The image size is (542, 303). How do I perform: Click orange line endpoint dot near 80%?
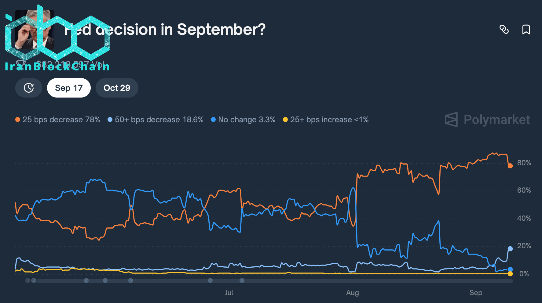510,166
